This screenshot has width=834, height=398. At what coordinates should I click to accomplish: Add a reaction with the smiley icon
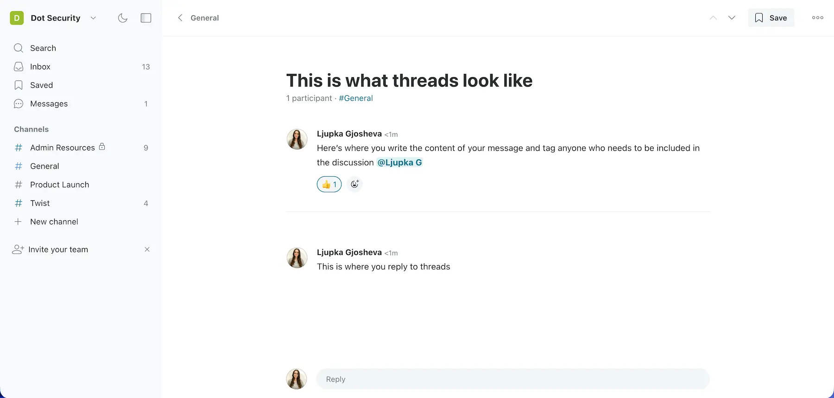coord(354,184)
